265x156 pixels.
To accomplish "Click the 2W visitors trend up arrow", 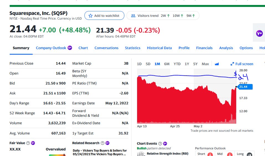I will point(168,16).
